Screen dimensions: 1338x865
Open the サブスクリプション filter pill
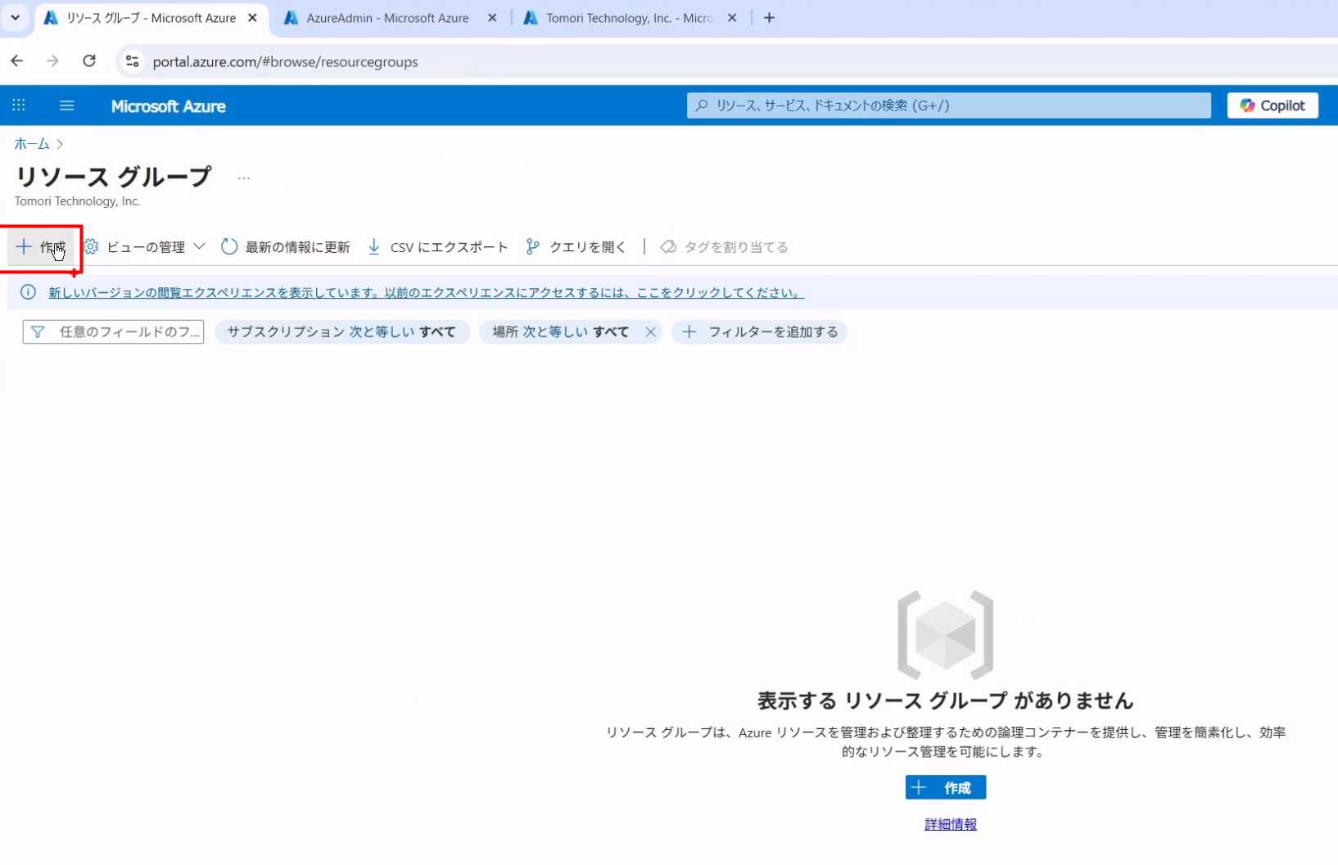[x=341, y=332]
